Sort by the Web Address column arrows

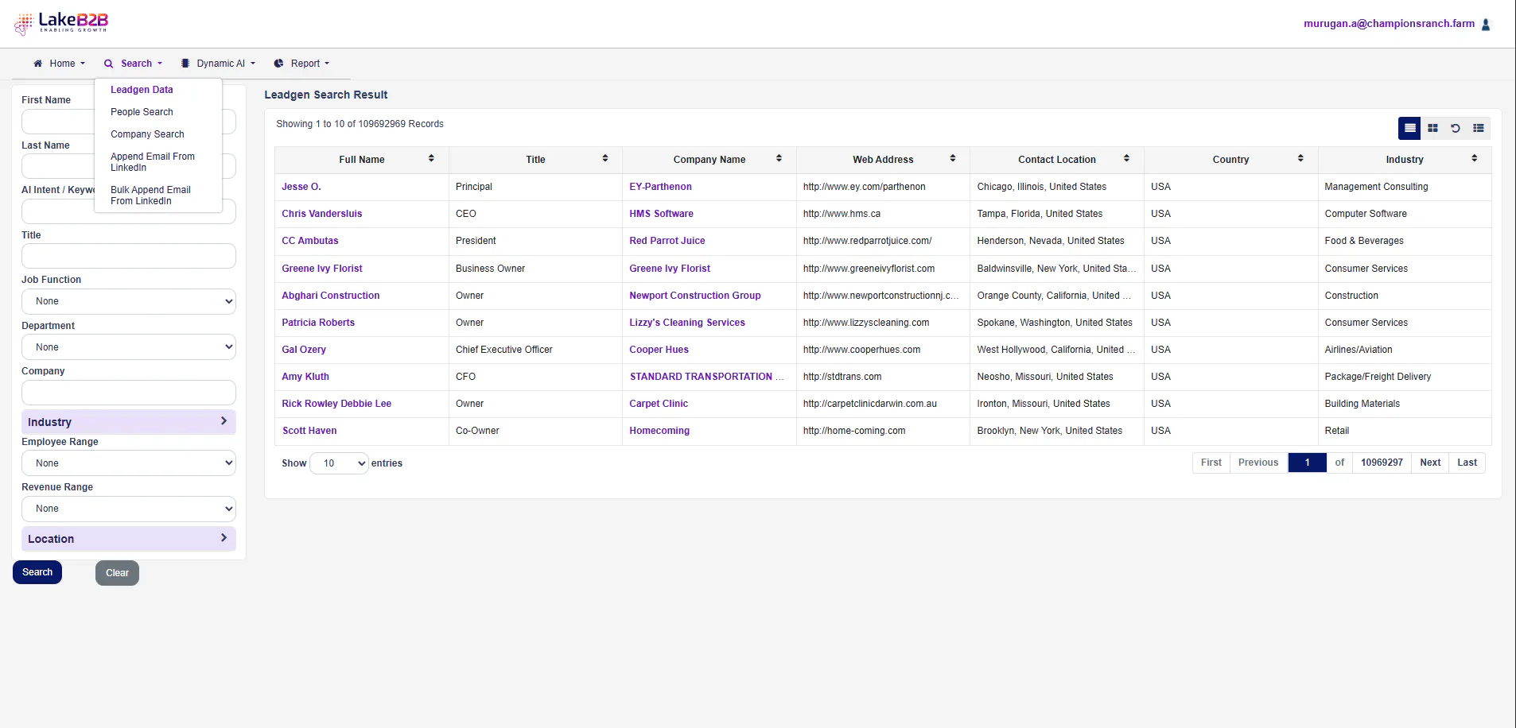(953, 159)
